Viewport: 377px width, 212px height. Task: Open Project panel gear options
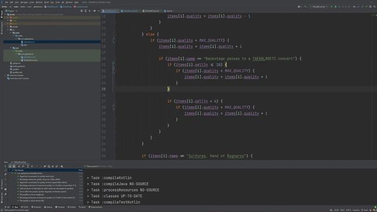tap(94, 11)
